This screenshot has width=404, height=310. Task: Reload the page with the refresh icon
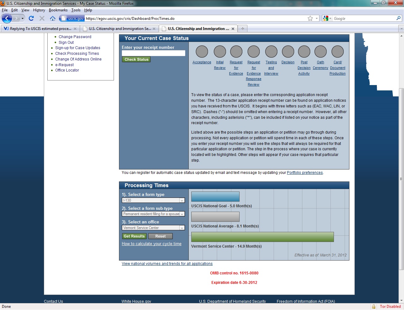point(31,18)
